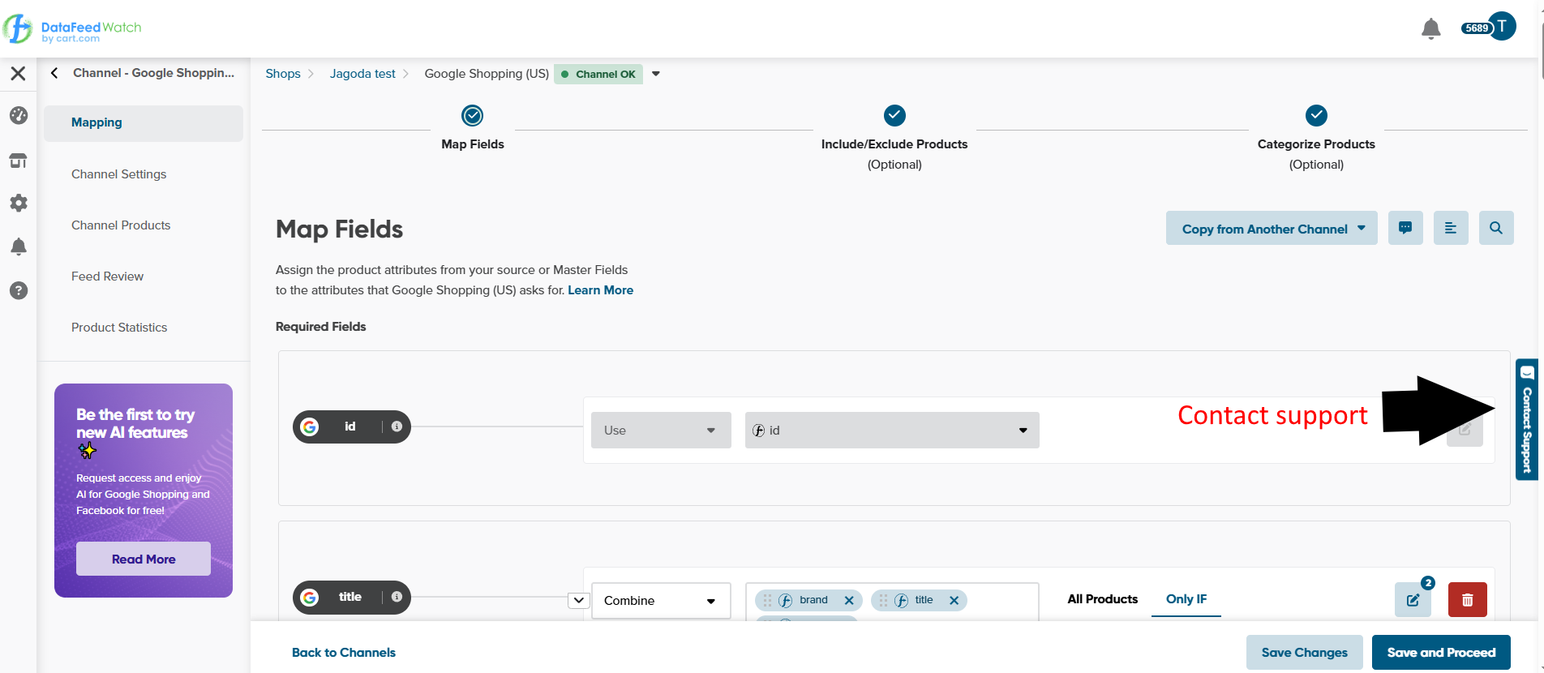Click the blue edit icon in title row

pos(1413,600)
